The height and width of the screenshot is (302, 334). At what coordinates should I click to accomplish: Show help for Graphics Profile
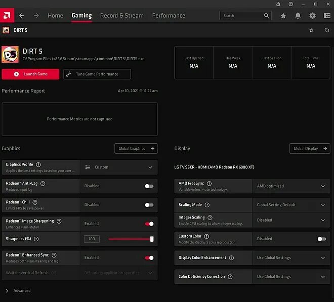(38, 164)
